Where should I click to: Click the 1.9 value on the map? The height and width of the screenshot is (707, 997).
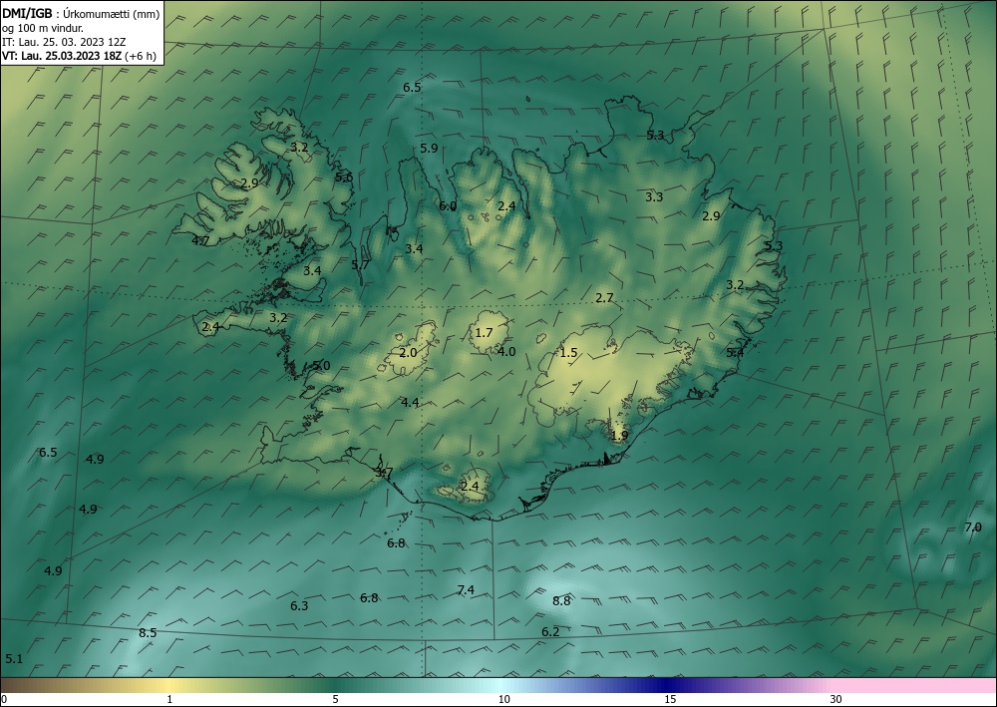(619, 436)
